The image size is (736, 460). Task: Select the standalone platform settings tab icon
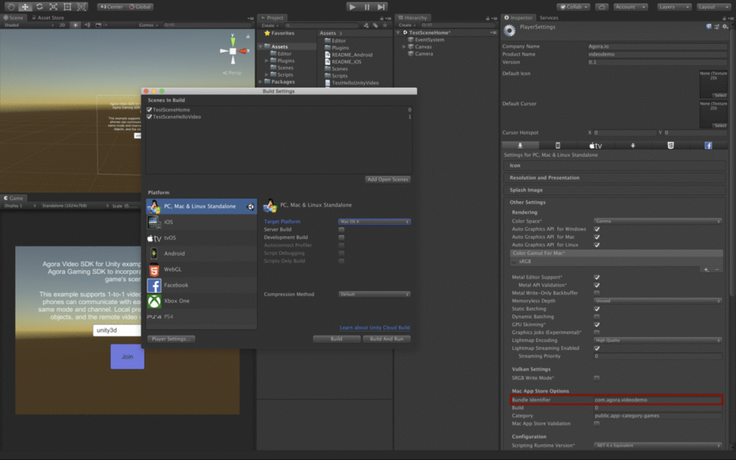520,145
